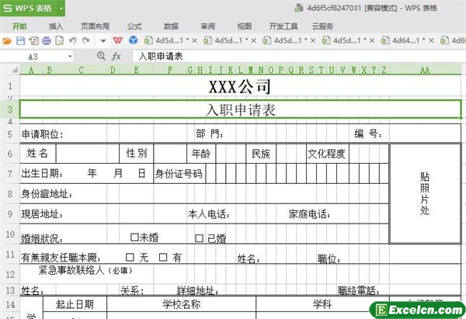Click the fx insert function icon
Screen dimensions: 466x319
pos(116,56)
